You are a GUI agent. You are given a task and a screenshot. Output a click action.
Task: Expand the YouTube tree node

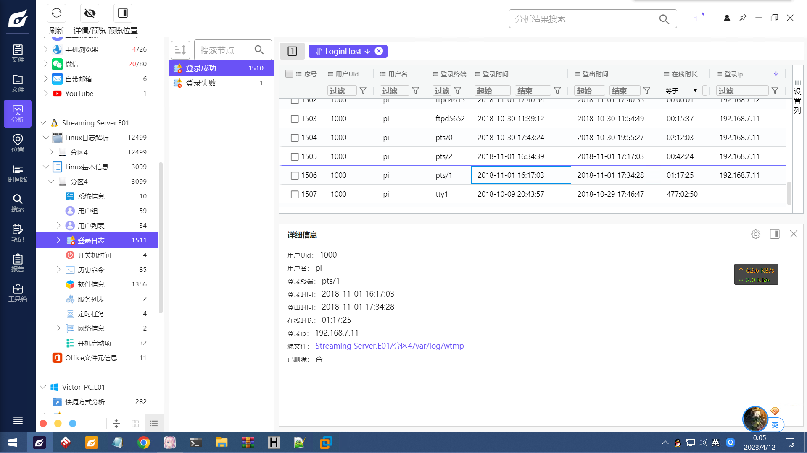point(46,94)
